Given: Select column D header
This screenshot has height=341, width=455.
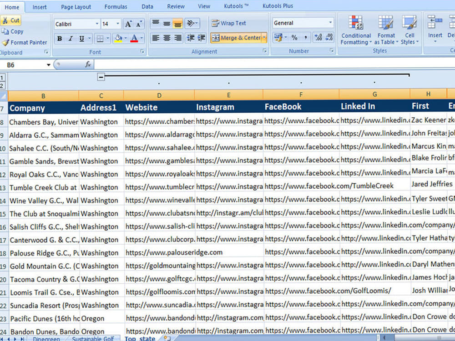Looking at the screenshot, I should (x=159, y=95).
